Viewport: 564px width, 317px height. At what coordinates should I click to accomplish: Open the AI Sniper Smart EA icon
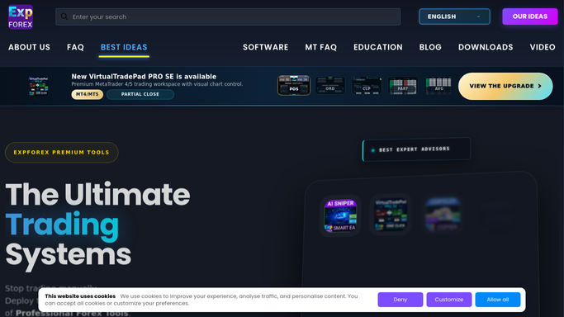340,215
